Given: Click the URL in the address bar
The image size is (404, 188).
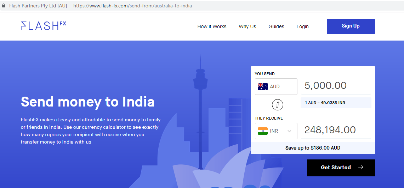Looking at the screenshot, I should [x=132, y=6].
